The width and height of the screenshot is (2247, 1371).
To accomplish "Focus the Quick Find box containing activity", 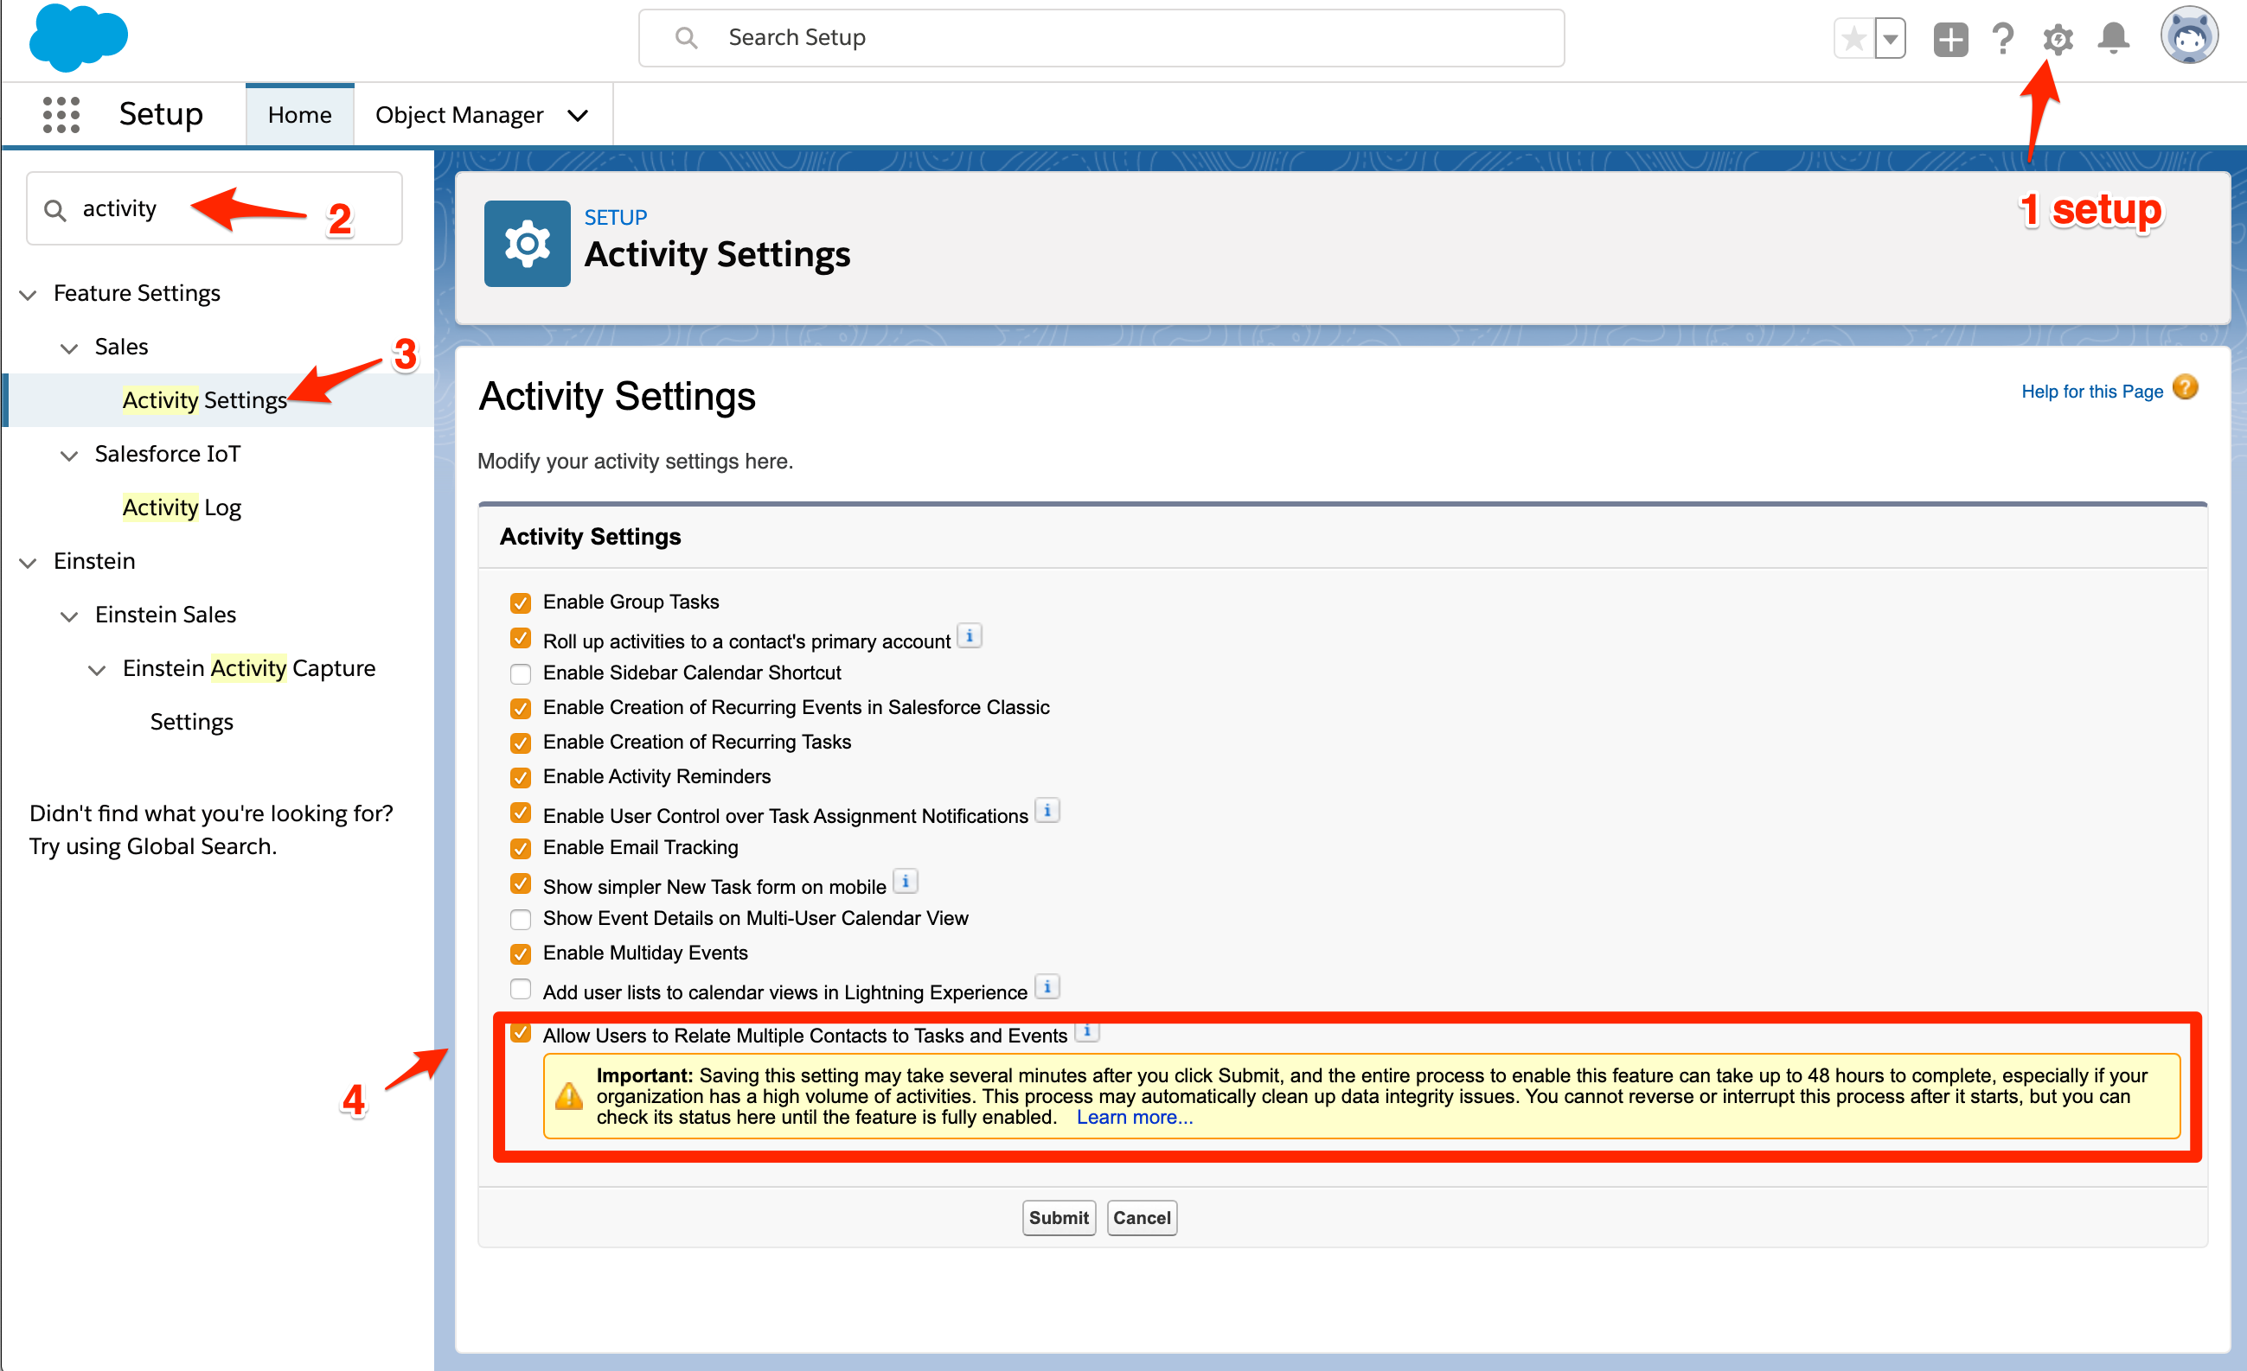I will pos(214,208).
